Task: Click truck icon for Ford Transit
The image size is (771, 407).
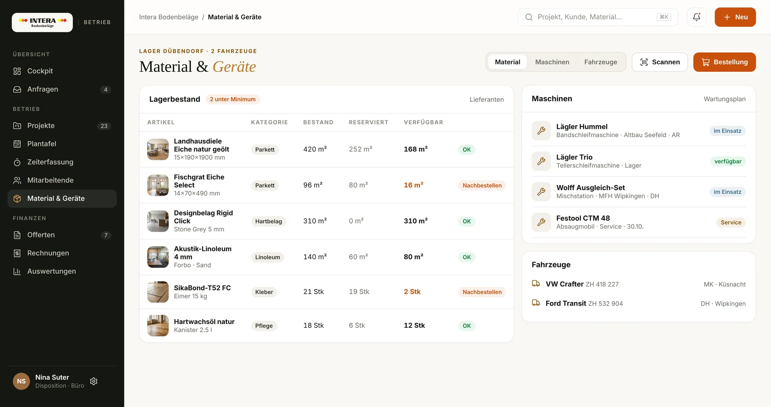Action: coord(536,303)
